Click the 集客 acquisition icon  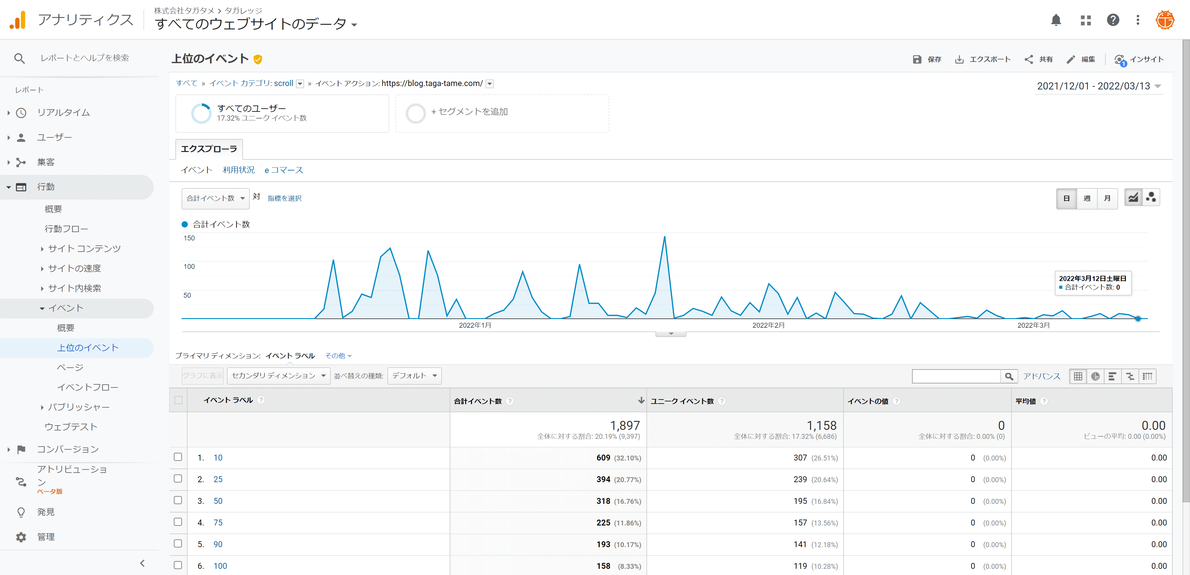[21, 162]
